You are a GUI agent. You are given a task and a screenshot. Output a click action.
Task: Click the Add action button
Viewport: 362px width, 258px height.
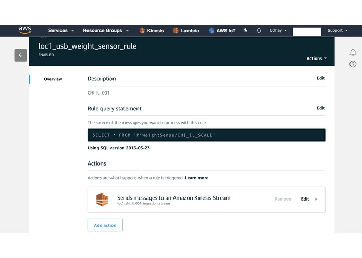pyautogui.click(x=105, y=225)
